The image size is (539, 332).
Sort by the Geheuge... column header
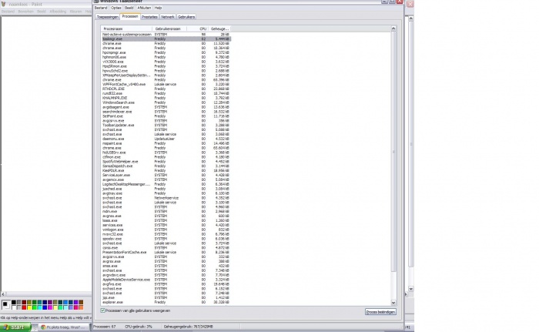click(x=219, y=29)
